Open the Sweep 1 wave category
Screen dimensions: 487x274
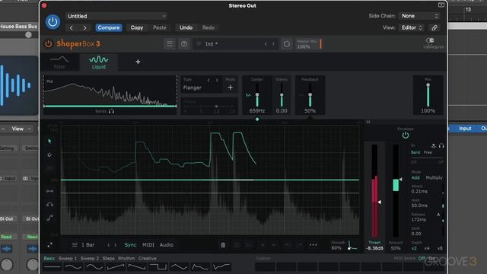click(68, 259)
